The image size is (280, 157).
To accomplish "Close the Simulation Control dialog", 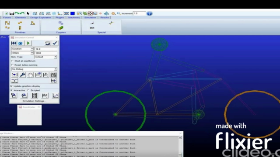I will (56, 38).
